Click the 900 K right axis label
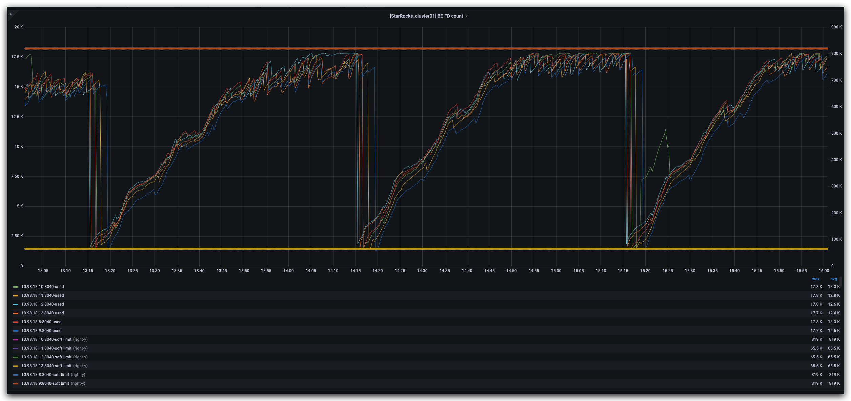Image resolution: width=851 pixels, height=401 pixels. coord(836,27)
